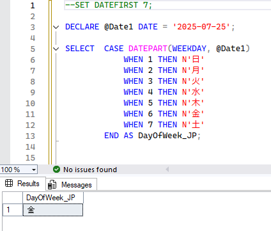271x231 pixels.
Task: Collapse the SELECT CASE block chevron
Action: pos(56,49)
